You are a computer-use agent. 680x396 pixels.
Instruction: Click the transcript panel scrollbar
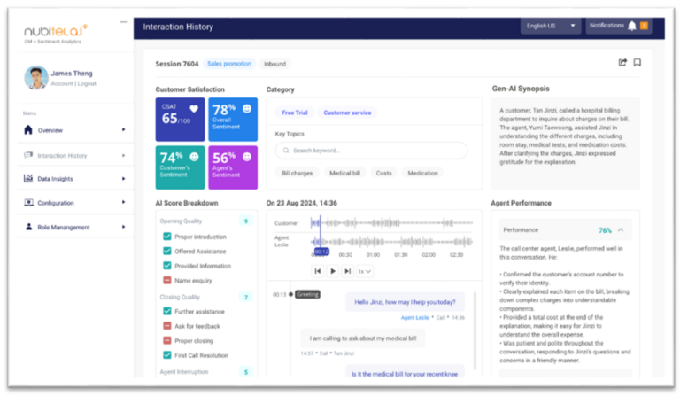click(475, 330)
